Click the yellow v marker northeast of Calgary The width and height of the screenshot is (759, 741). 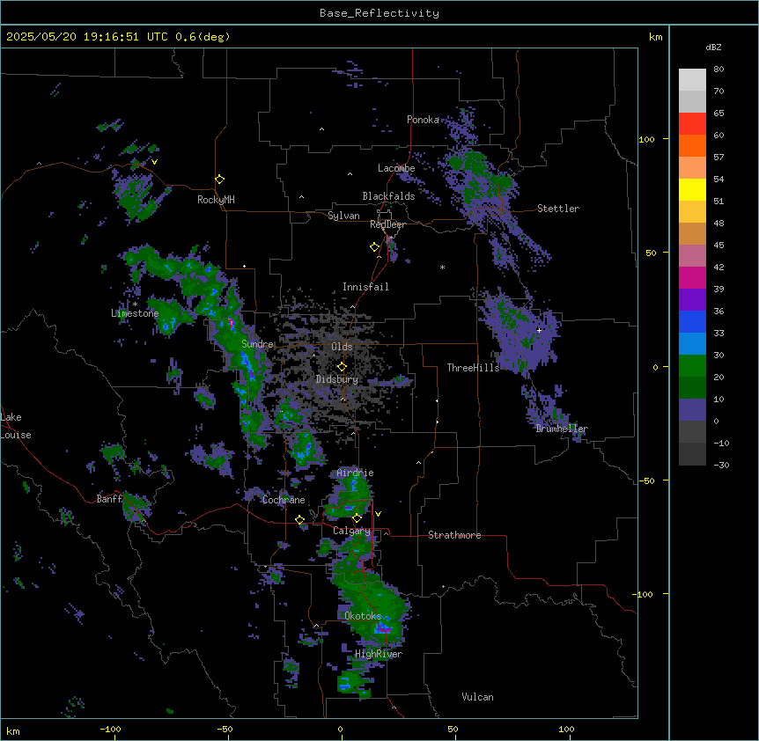[378, 514]
